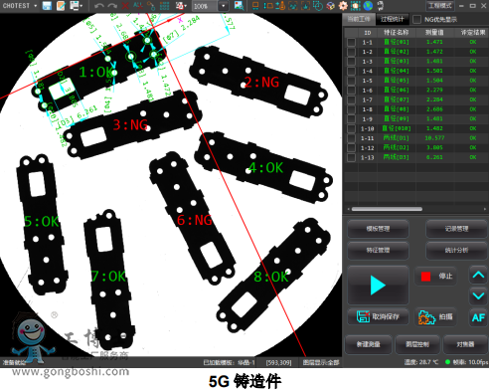The image size is (489, 391).
Task: Click the save disk icon in toolbar
Action: [x=47, y=6]
